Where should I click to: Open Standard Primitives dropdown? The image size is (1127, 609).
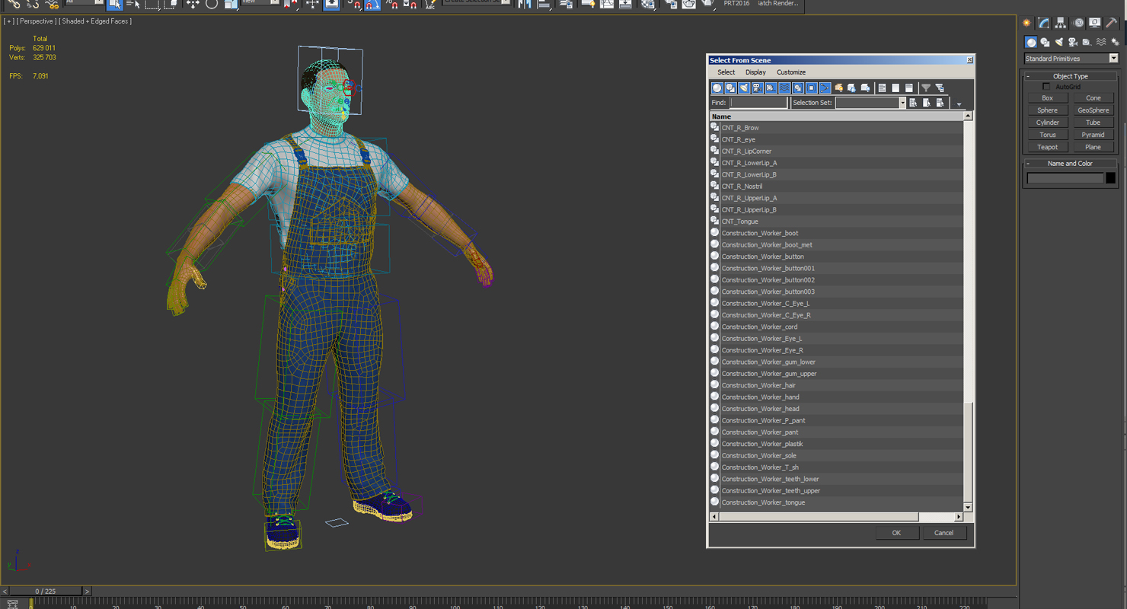pos(1071,59)
